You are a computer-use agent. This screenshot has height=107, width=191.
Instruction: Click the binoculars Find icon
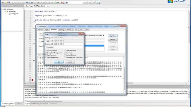[67, 2]
